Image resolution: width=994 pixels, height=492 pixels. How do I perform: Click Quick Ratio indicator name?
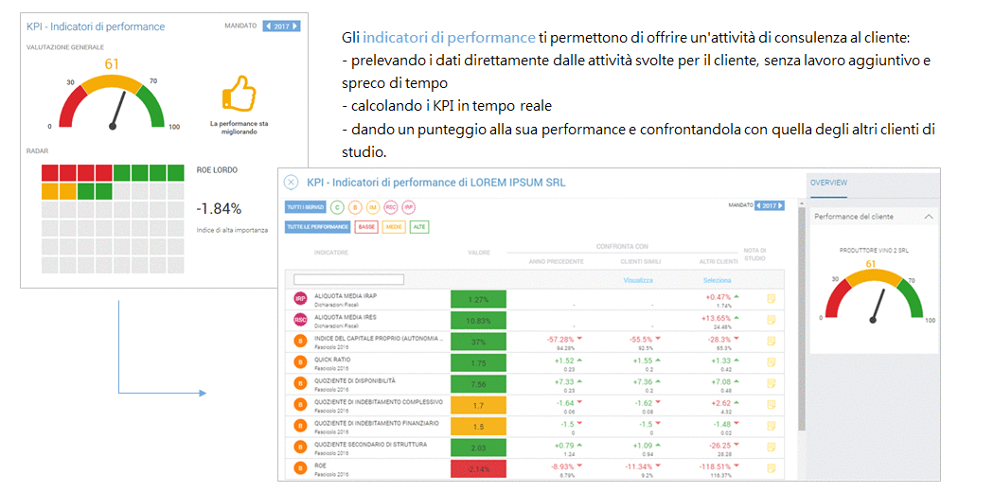[332, 359]
